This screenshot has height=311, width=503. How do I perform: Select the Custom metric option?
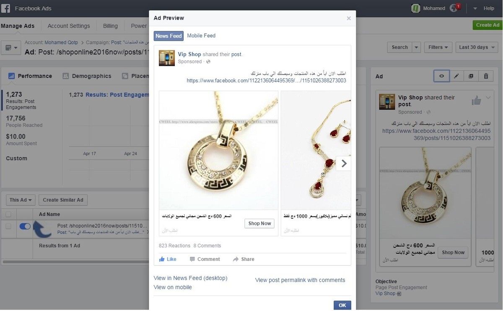pos(16,158)
